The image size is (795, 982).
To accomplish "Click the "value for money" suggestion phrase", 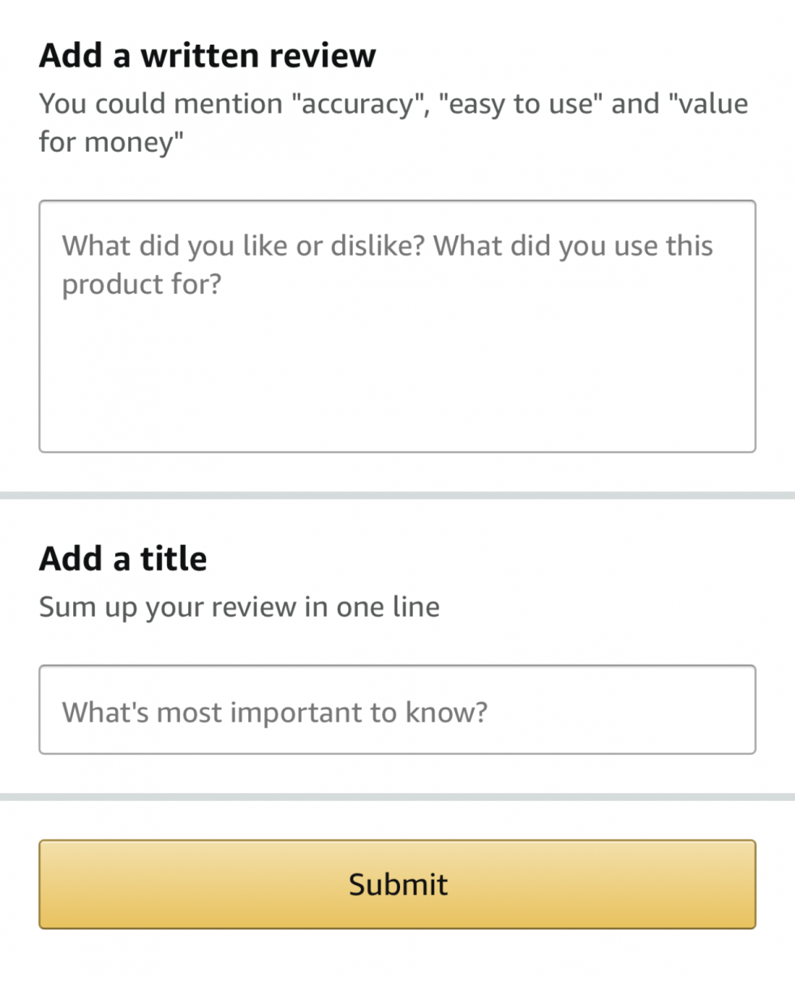I will pyautogui.click(x=393, y=124).
